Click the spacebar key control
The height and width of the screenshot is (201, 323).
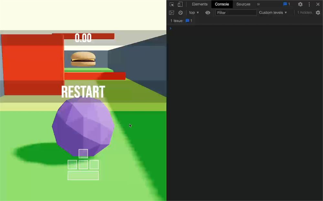[83, 175]
